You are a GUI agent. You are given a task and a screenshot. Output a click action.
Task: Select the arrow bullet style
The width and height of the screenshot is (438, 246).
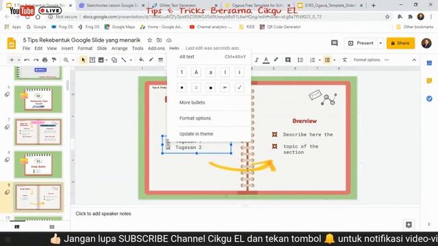225,87
